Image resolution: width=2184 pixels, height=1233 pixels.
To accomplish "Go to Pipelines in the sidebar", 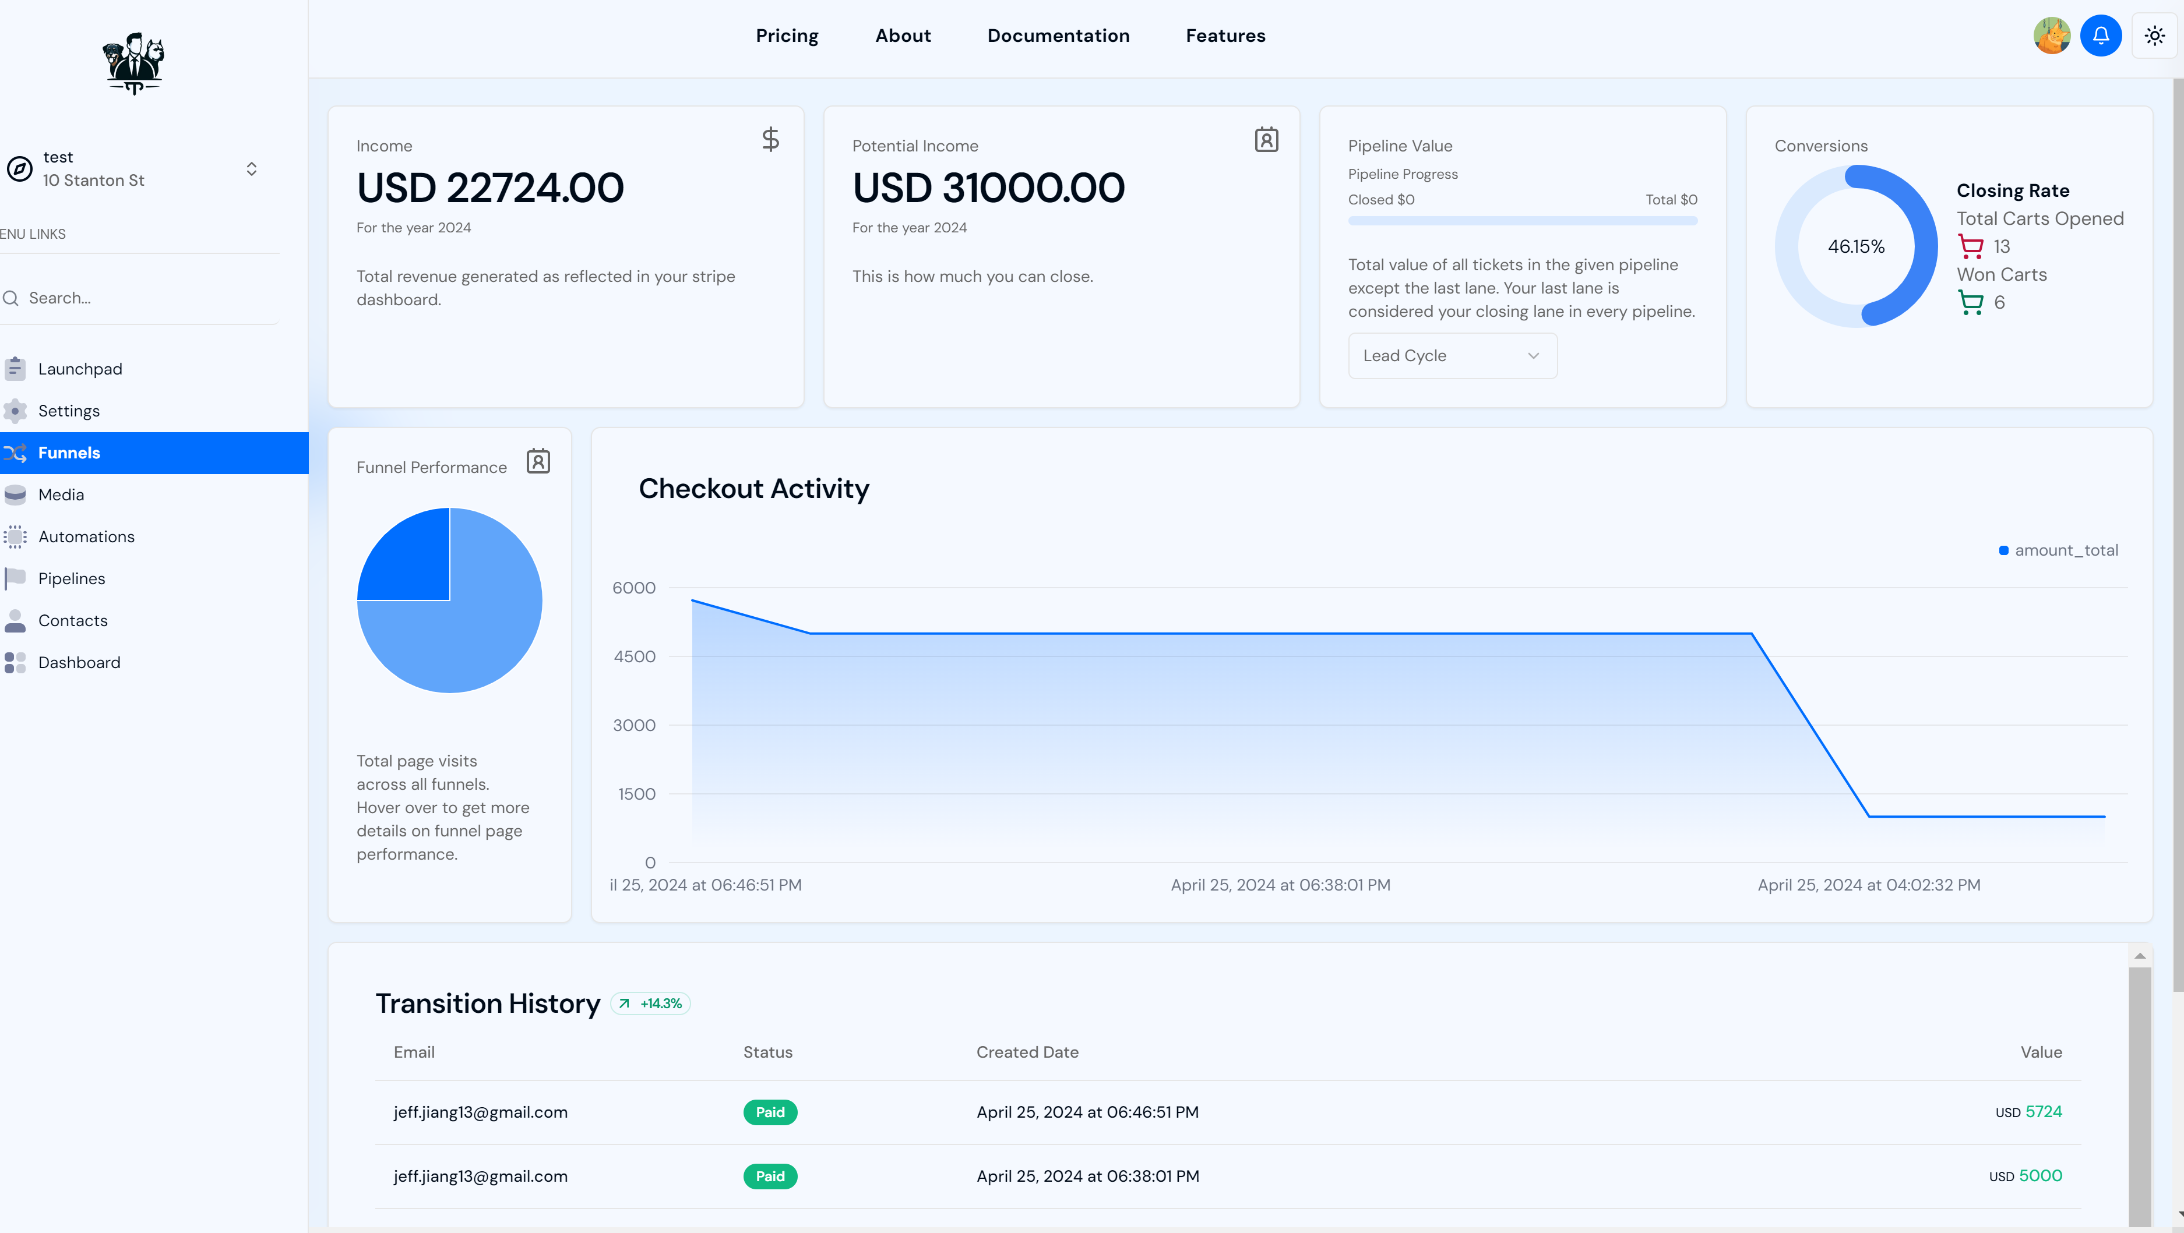I will [x=72, y=579].
